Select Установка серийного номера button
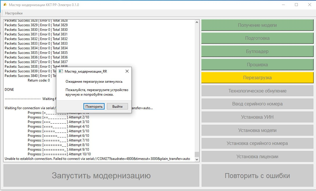Viewport: 316px width, 191px height. tap(257, 143)
